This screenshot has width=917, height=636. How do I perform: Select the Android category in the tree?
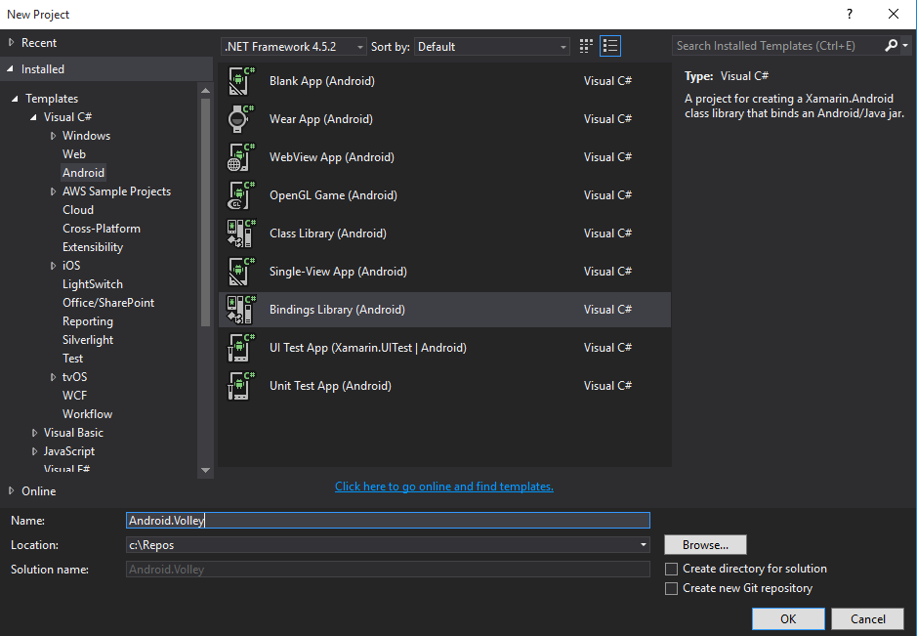84,172
